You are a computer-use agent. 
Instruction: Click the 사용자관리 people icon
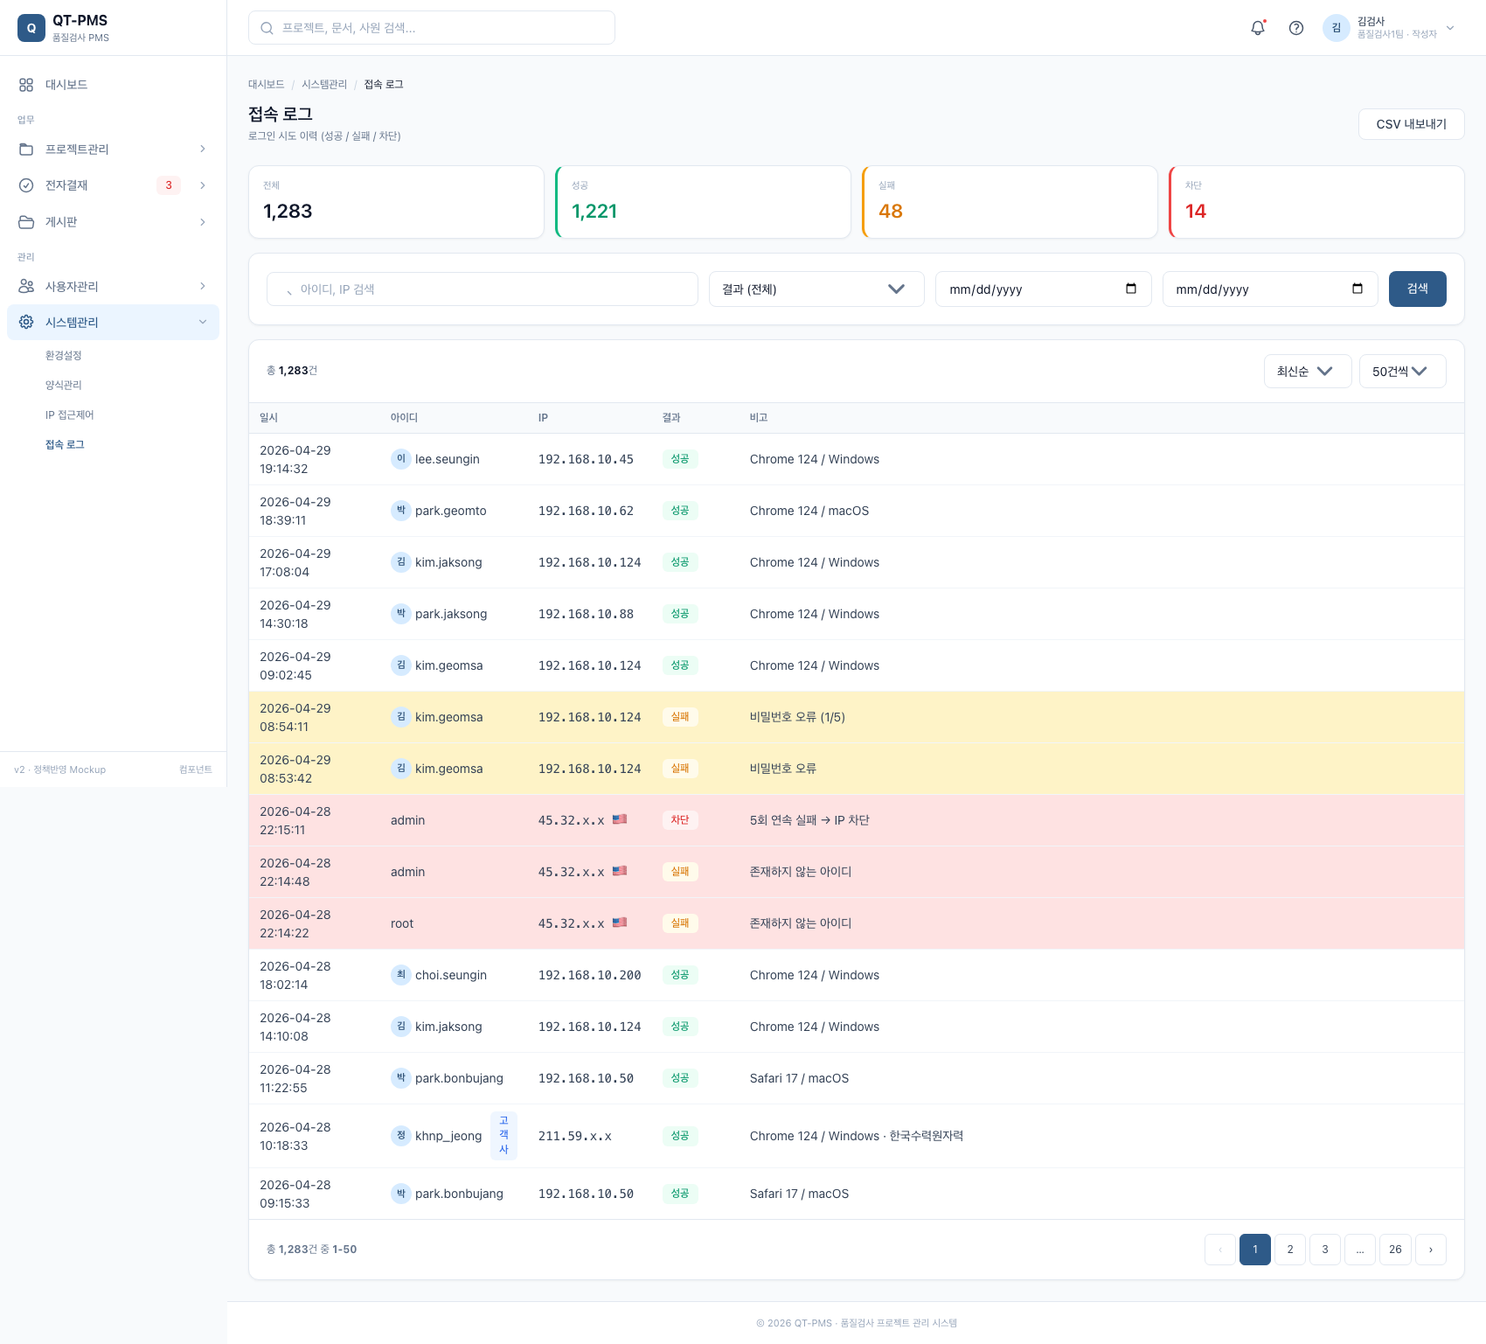pyautogui.click(x=26, y=286)
